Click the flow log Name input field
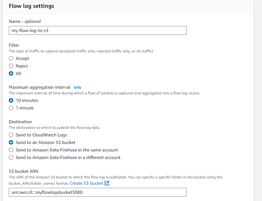The width and height of the screenshot is (262, 201). click(97, 30)
